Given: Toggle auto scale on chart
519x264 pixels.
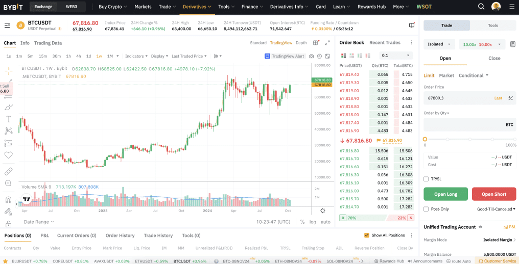Looking at the screenshot, I should coord(325,222).
